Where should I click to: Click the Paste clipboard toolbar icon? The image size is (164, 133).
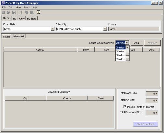coord(32,12)
